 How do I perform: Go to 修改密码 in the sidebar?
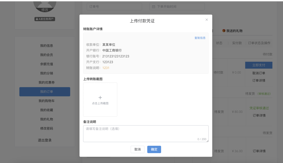click(47, 129)
